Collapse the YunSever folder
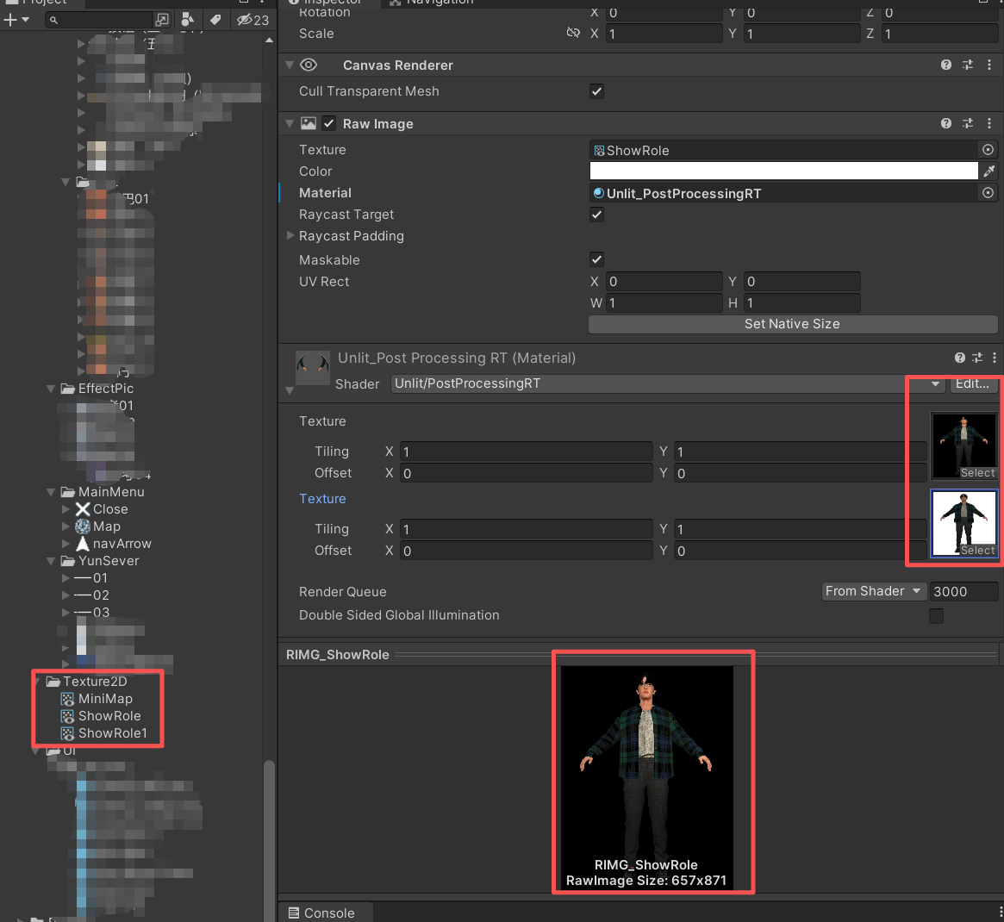The width and height of the screenshot is (1004, 922). pyautogui.click(x=51, y=561)
